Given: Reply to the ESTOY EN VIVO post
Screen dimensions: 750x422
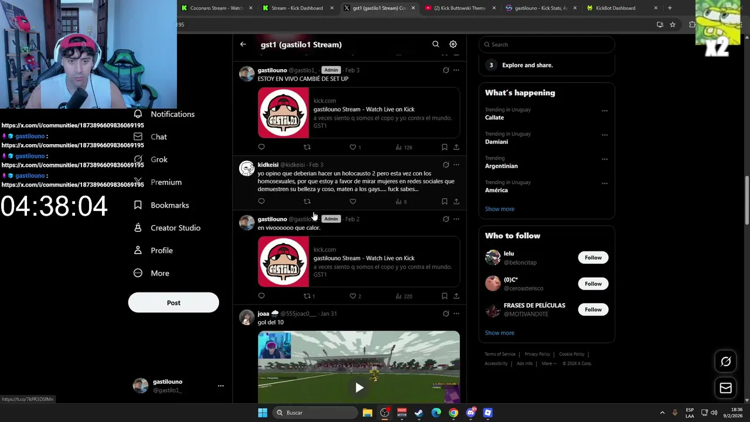Looking at the screenshot, I should pyautogui.click(x=261, y=147).
